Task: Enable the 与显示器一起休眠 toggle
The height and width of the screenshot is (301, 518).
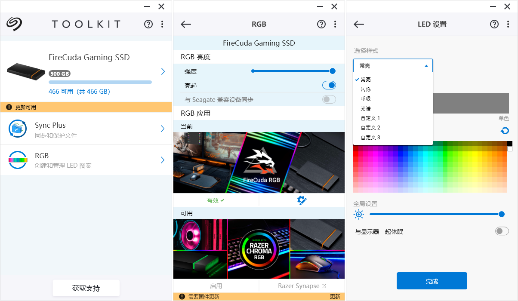Action: click(x=502, y=231)
